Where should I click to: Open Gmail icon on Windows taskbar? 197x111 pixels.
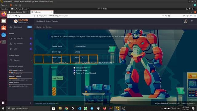tap(111, 108)
